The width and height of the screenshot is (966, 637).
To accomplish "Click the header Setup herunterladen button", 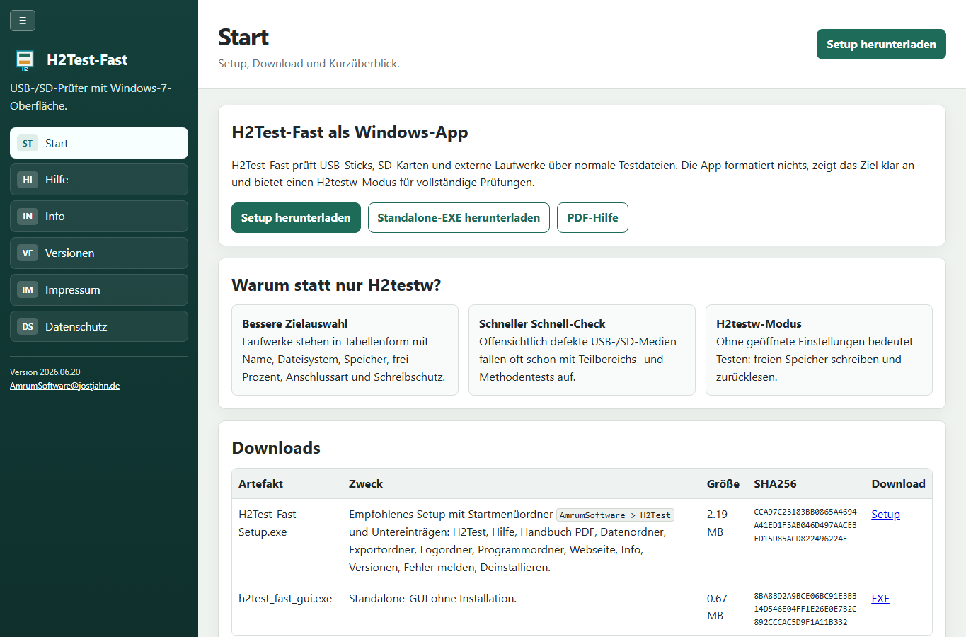I will 881,44.
